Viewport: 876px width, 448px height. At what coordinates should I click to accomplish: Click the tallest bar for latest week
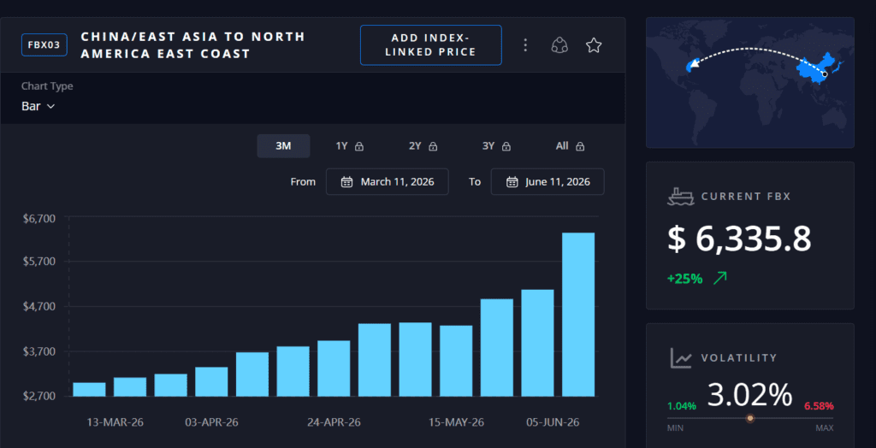pos(578,315)
